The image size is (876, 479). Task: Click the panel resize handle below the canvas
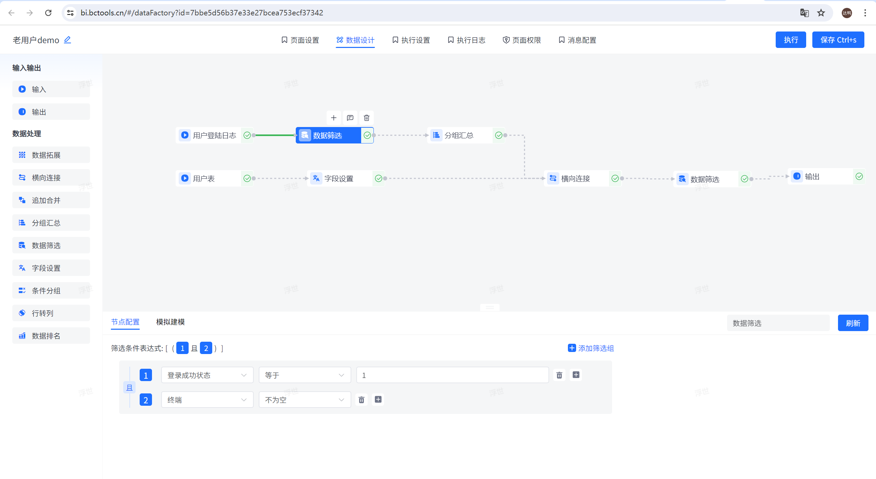click(x=490, y=307)
